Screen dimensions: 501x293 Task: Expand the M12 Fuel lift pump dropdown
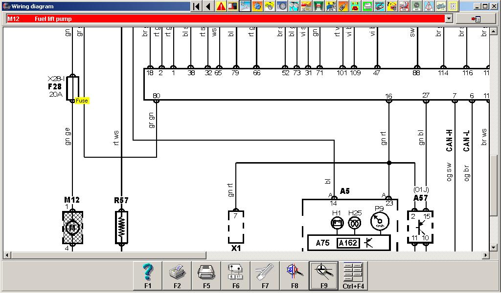[x=449, y=19]
